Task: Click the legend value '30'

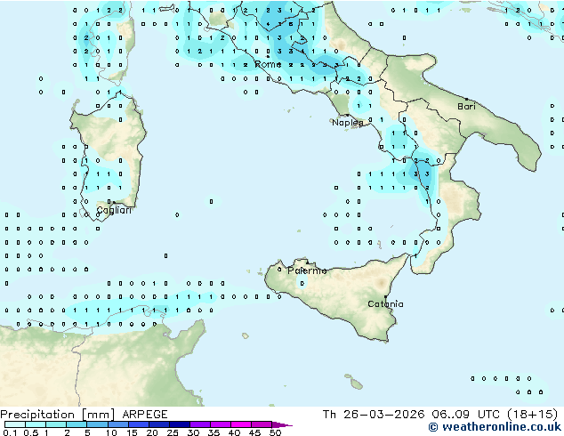Action: pos(193,432)
